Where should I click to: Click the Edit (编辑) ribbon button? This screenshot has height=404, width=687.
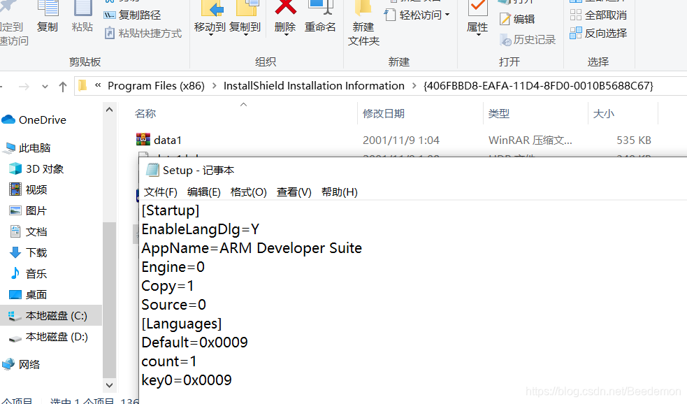pyautogui.click(x=517, y=20)
